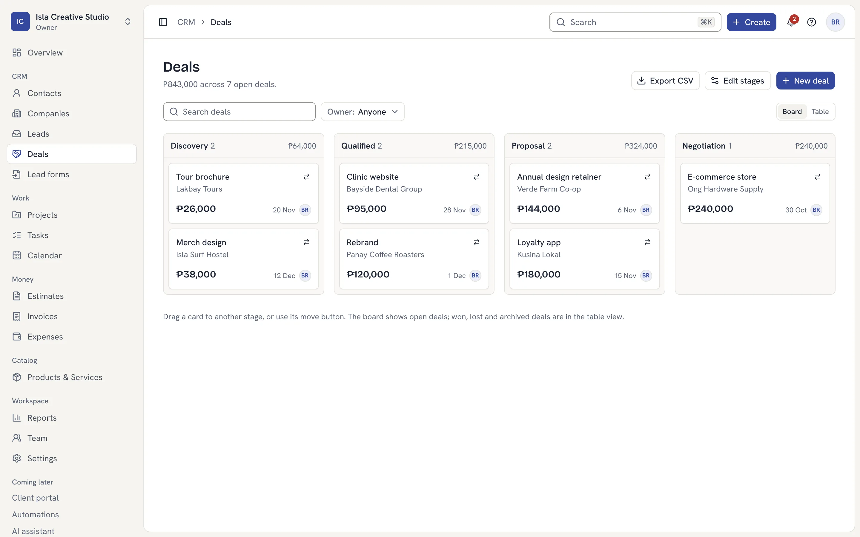Screen dimensions: 860x537
Task: Open the BR user avatar menu
Action: 835,22
